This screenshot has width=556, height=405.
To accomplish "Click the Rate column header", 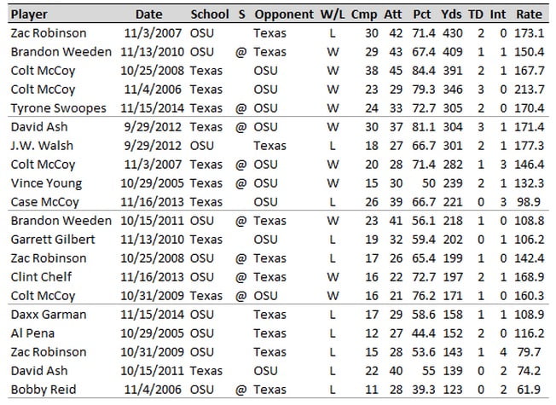I will coord(529,14).
